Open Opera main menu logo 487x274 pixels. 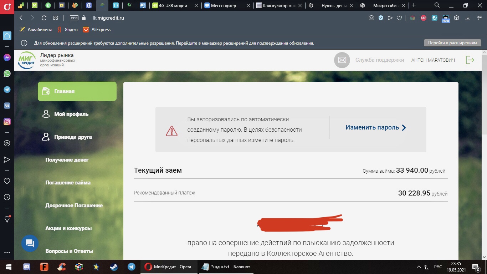point(7,7)
